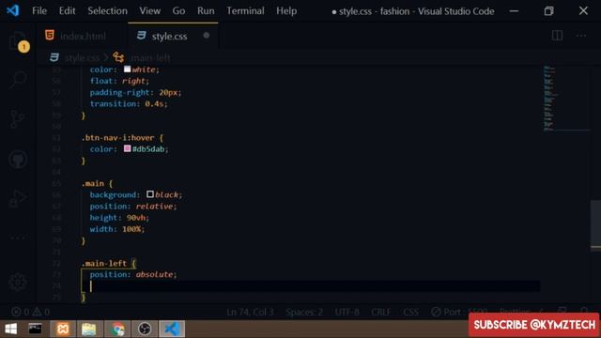Open the Selection menu
Viewport: 601px width, 338px height.
[x=108, y=10]
